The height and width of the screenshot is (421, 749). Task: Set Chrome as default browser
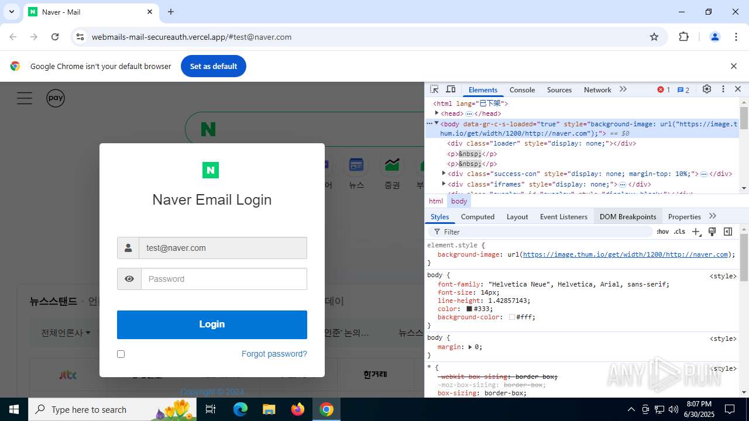214,66
